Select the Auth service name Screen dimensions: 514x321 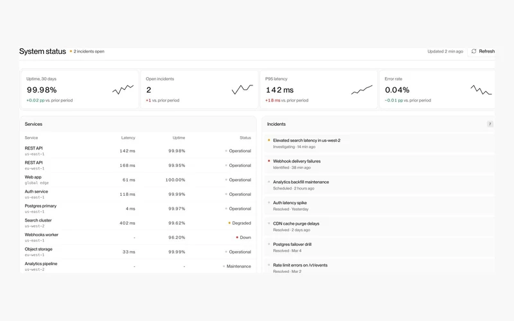click(37, 191)
